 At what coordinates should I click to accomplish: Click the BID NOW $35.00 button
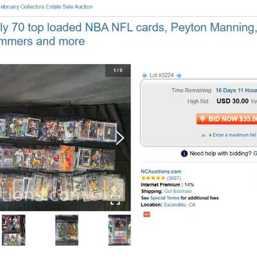(x=227, y=119)
